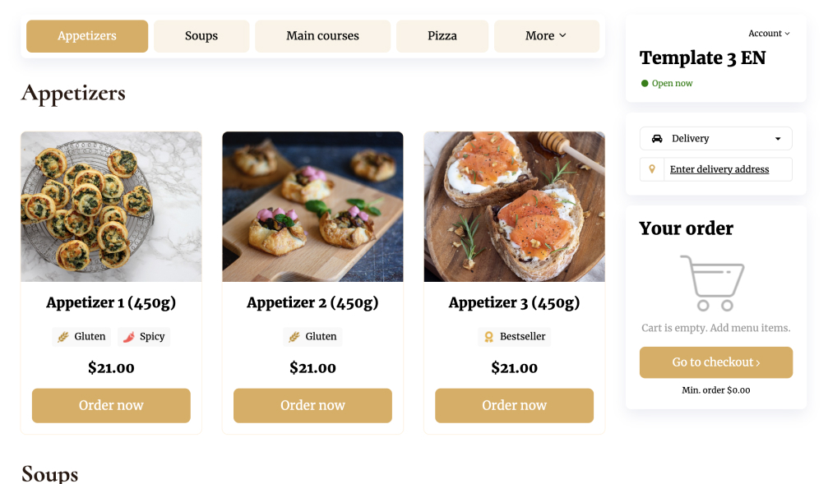Click the location pin icon
The width and height of the screenshot is (828, 484).
click(652, 169)
